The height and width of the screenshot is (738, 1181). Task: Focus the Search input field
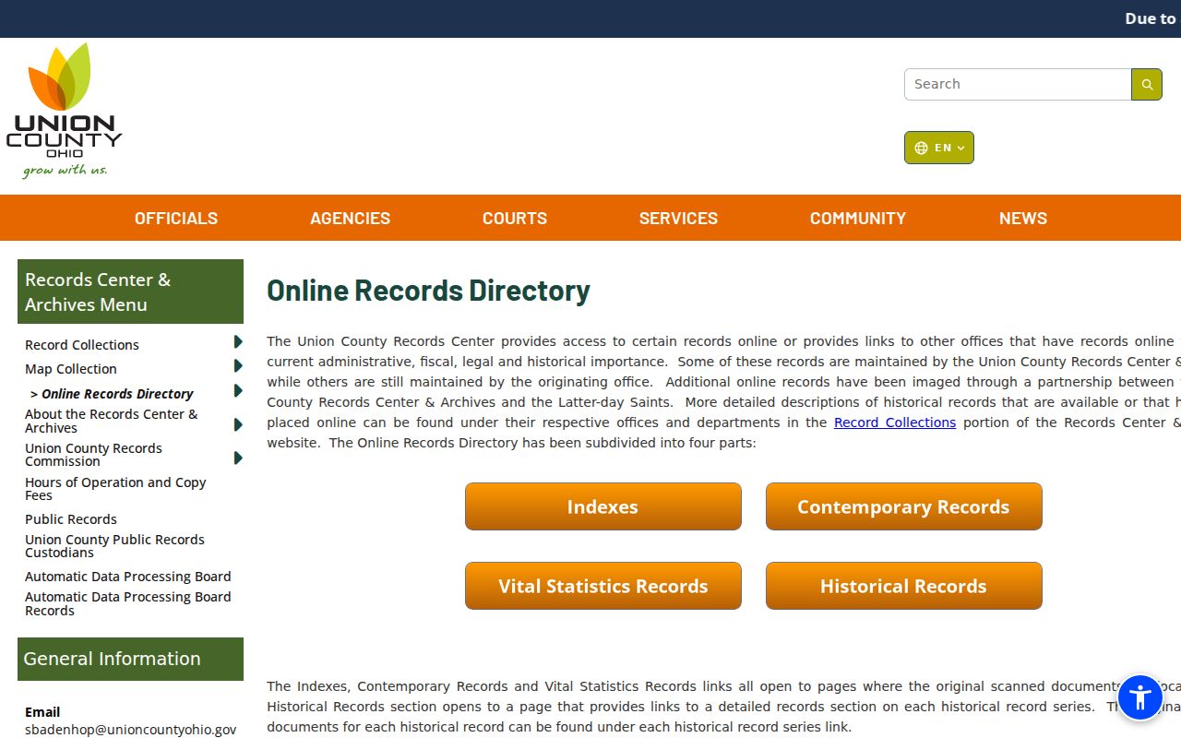1018,84
